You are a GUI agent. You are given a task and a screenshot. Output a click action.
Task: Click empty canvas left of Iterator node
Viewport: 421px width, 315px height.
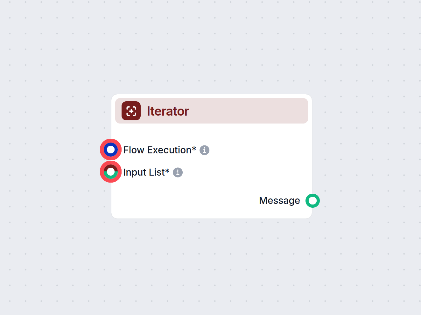(x=48, y=156)
